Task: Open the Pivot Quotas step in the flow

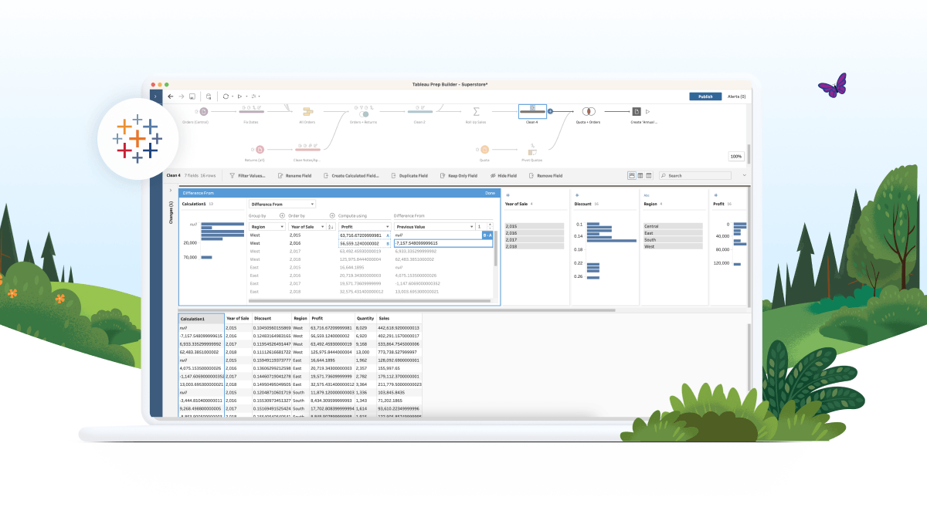Action: point(531,150)
